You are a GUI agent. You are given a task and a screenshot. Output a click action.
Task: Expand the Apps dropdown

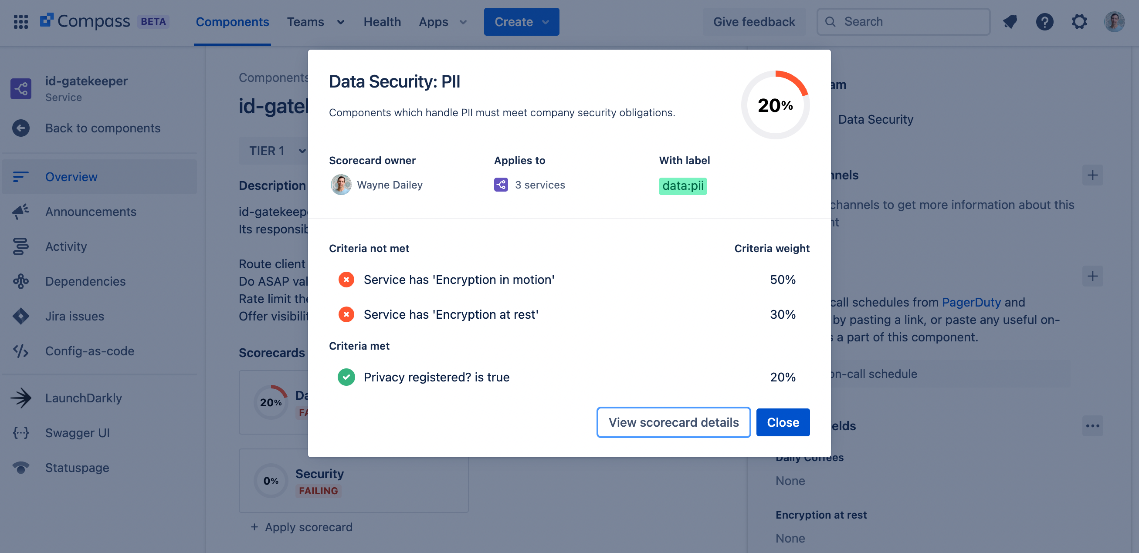coord(442,22)
